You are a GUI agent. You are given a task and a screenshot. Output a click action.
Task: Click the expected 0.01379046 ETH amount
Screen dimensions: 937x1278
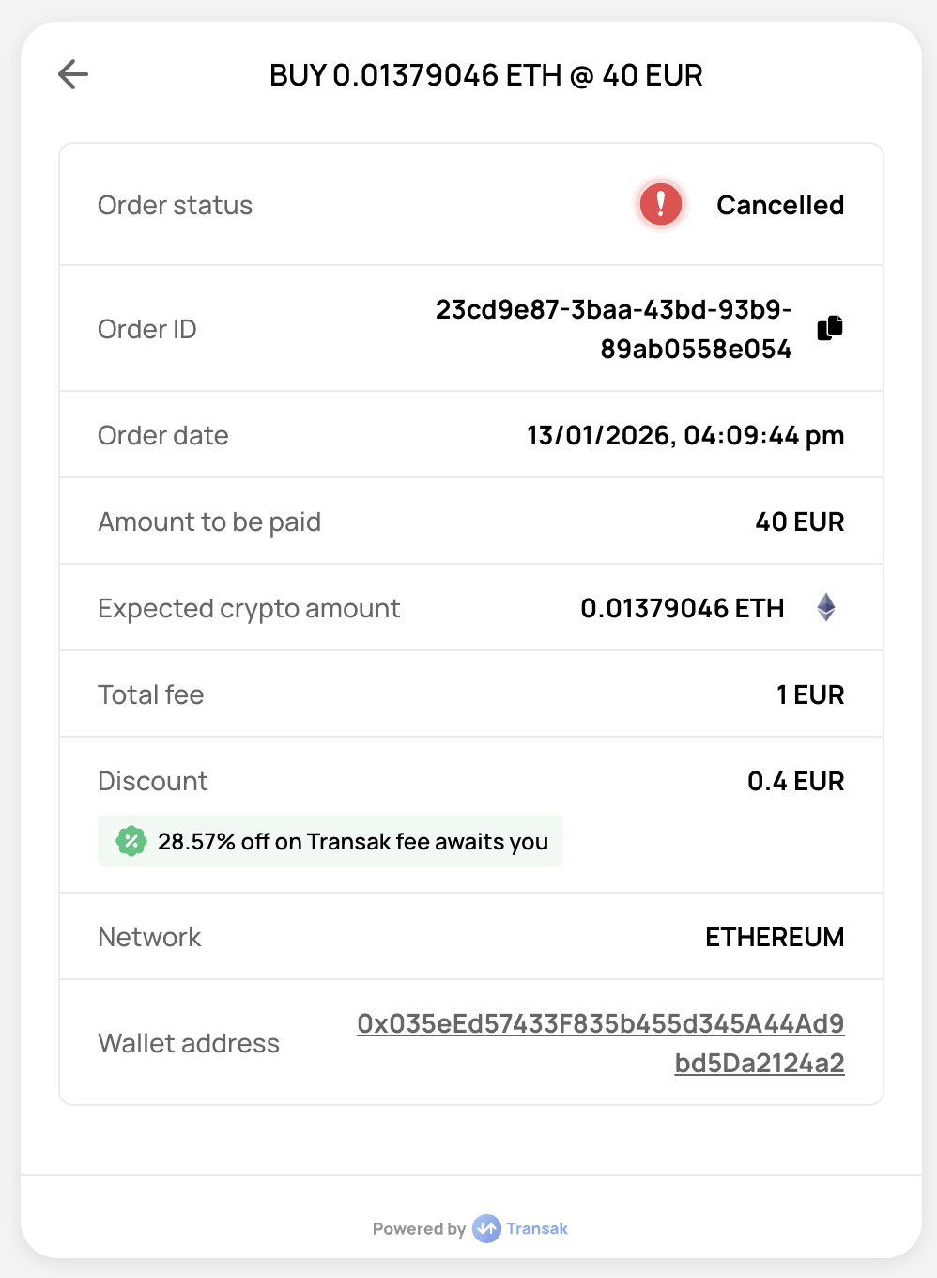(x=683, y=608)
